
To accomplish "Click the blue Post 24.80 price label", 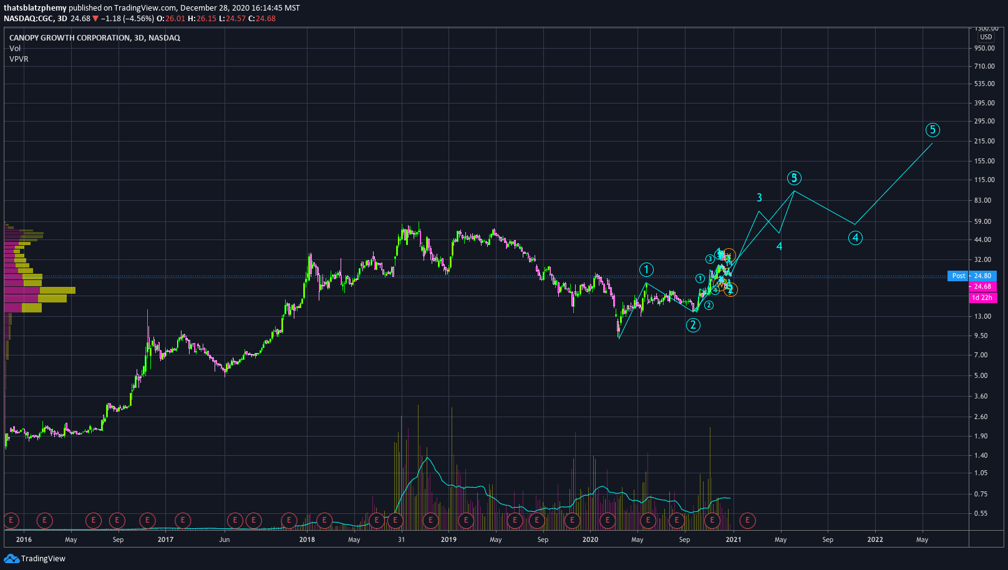I will point(971,276).
